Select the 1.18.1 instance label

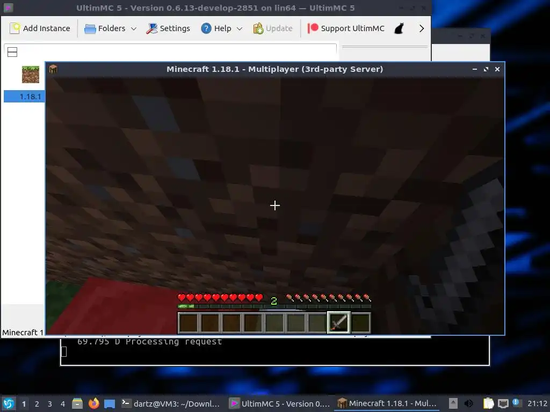[x=30, y=97]
